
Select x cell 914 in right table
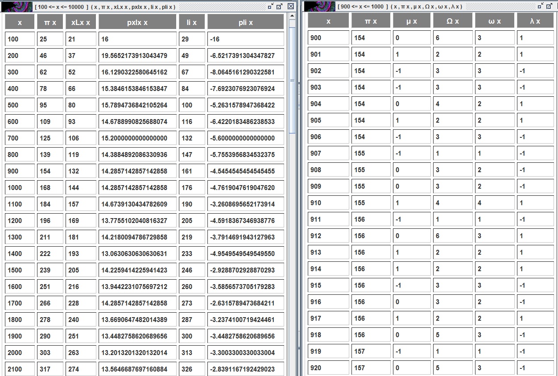coord(328,269)
